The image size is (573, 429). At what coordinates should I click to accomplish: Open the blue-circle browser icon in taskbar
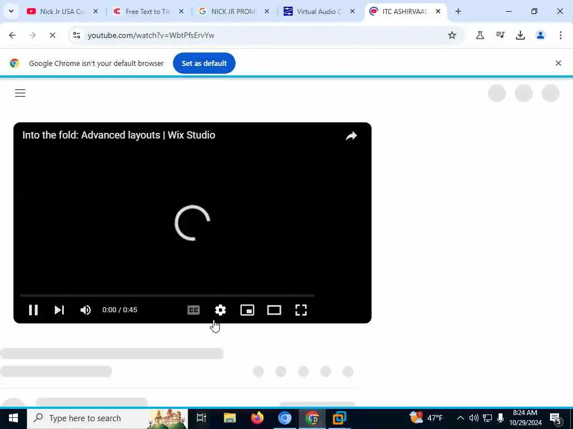(285, 418)
